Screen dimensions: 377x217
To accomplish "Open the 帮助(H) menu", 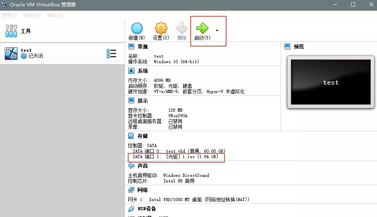I will (x=55, y=15).
